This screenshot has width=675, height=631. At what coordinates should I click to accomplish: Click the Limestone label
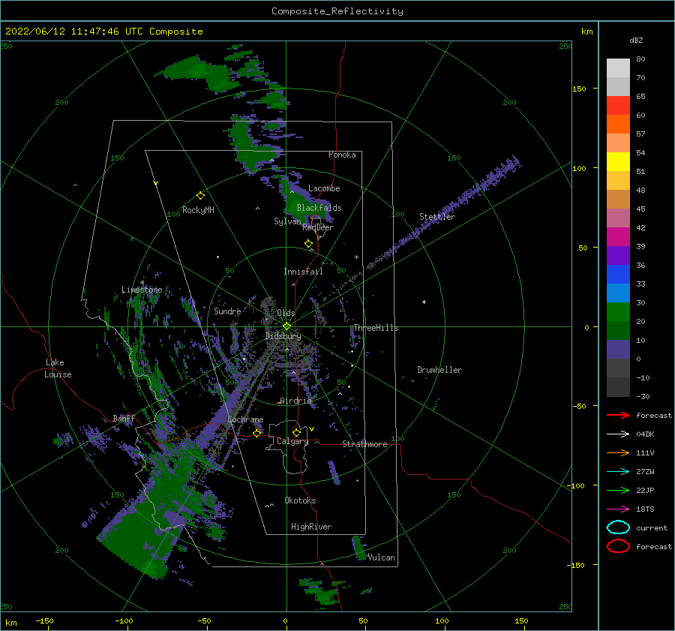[142, 290]
